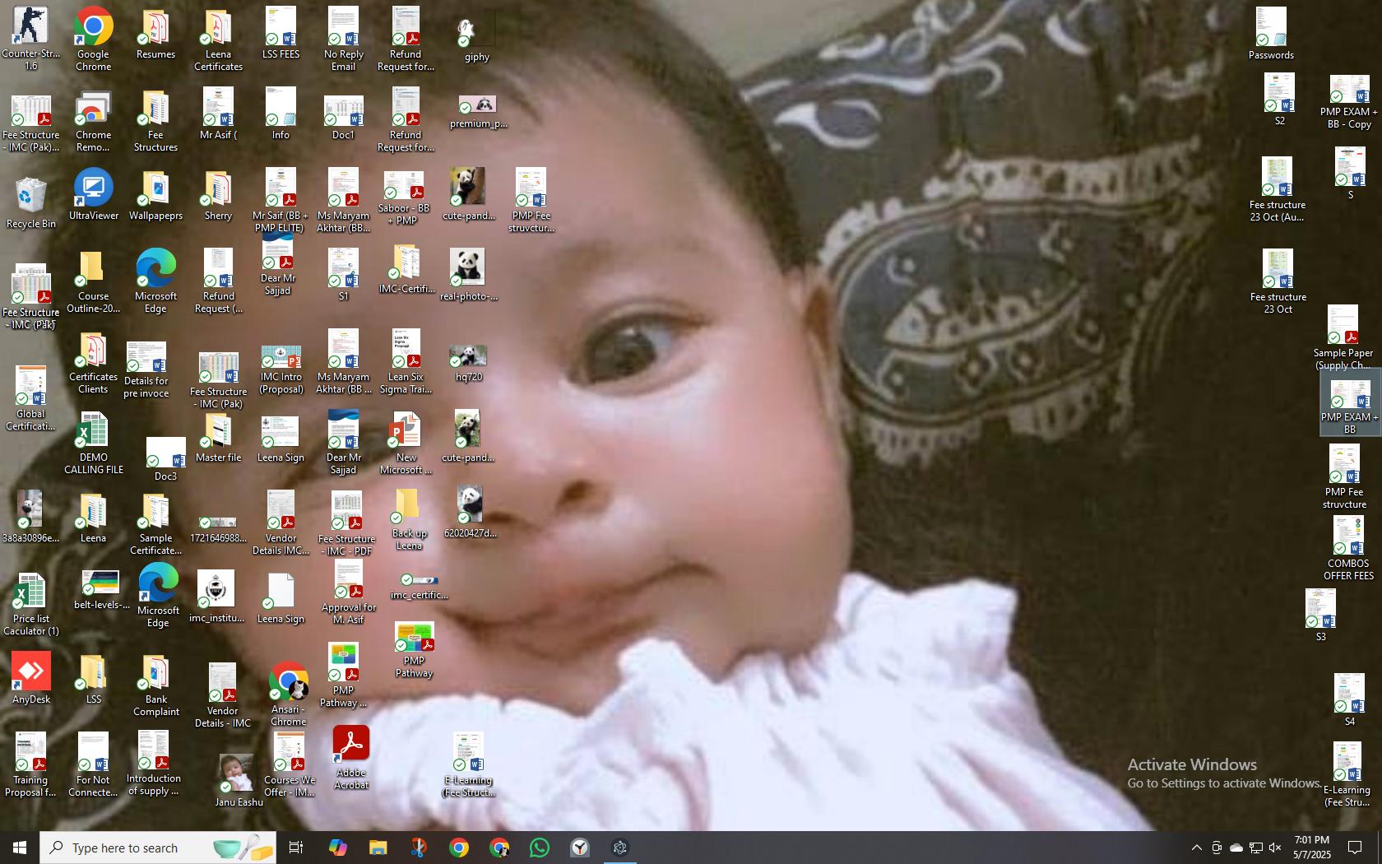Select the imc_certific... image file

[419, 588]
